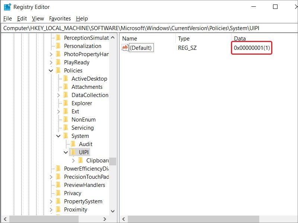Click the PreviewHandlers folder icon
This screenshot has width=298, height=223.
pyautogui.click(x=58, y=185)
